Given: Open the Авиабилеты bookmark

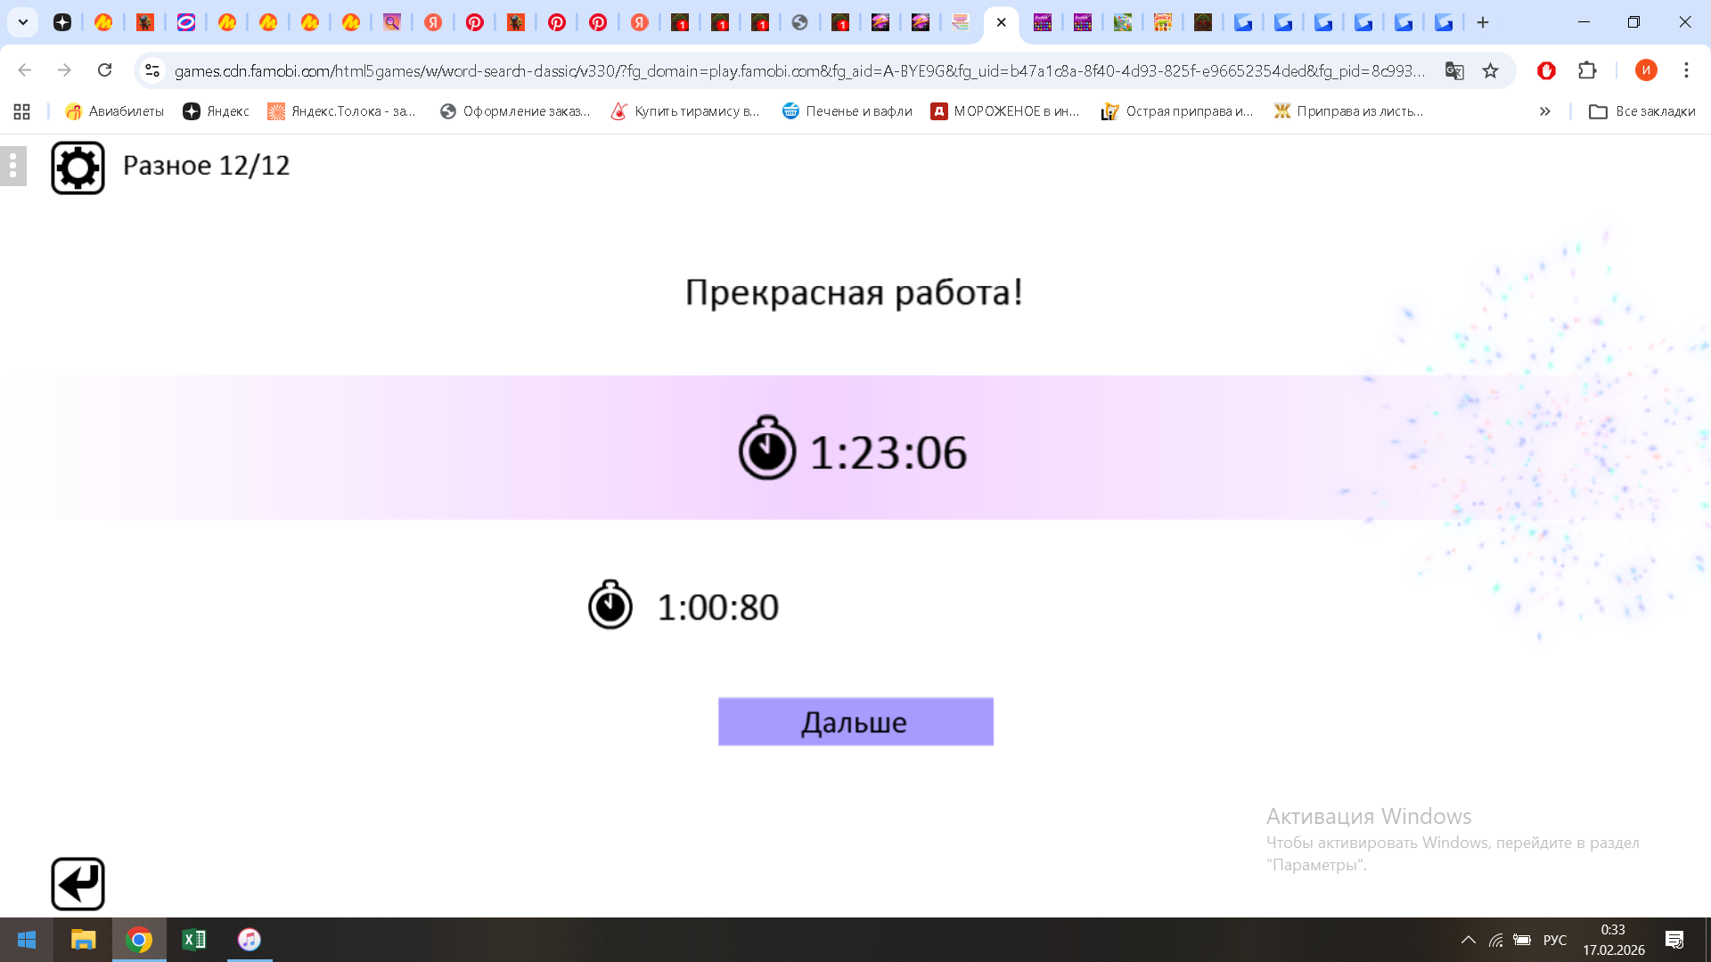Looking at the screenshot, I should pos(114,111).
